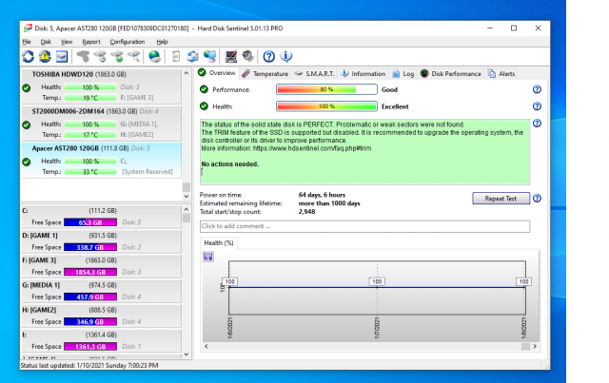Click the Performance 80% progress bar
The image size is (609, 383).
click(325, 89)
